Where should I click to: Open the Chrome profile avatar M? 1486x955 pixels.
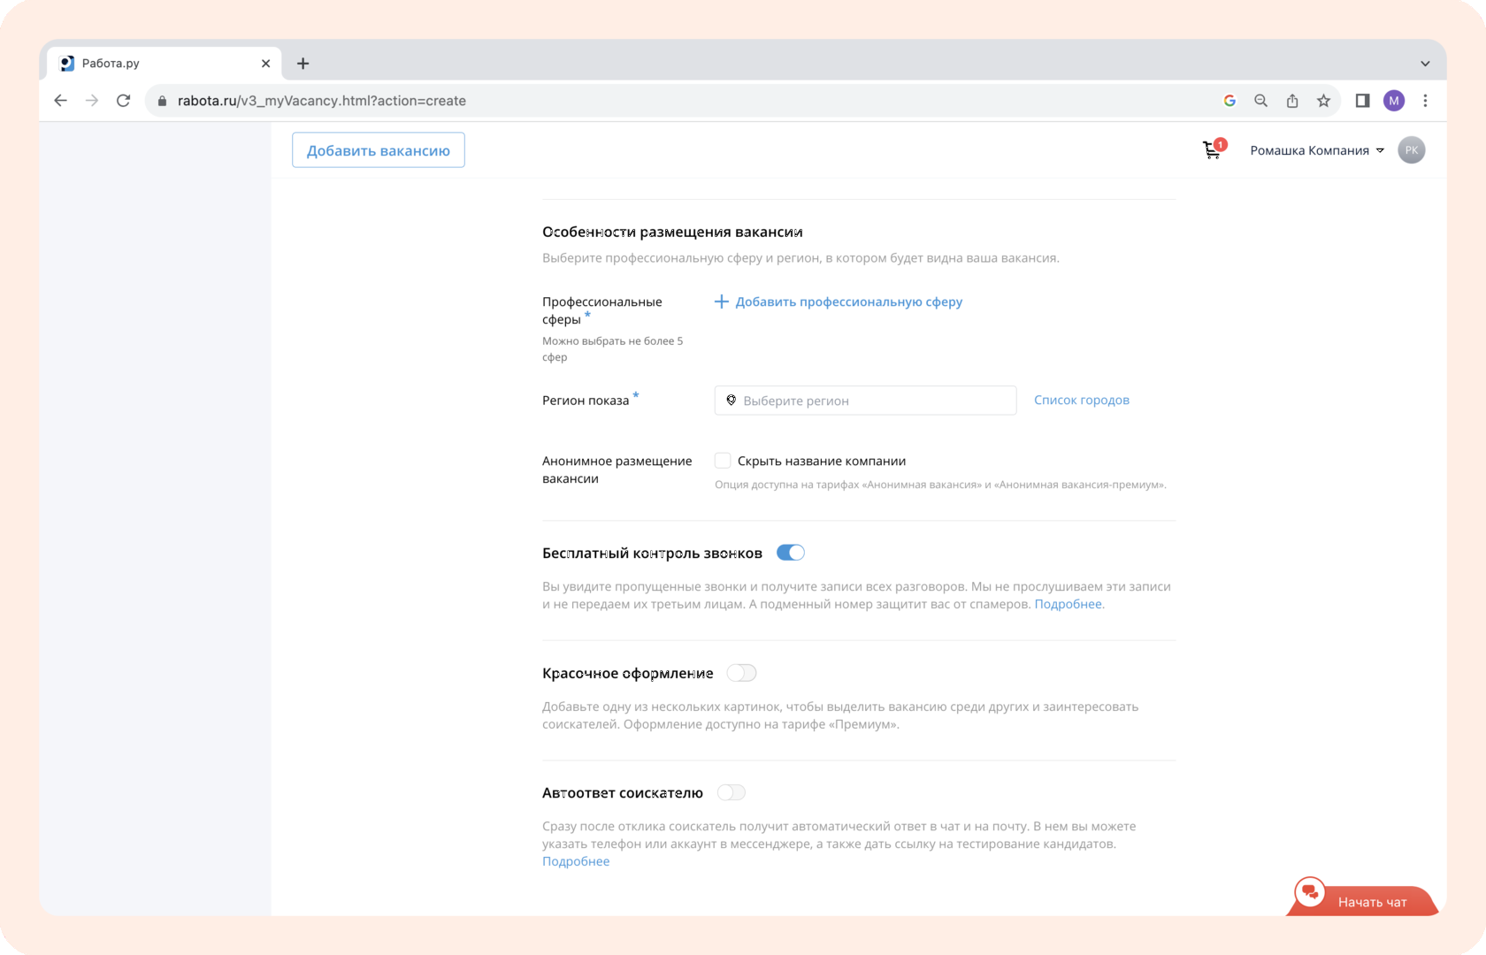pyautogui.click(x=1394, y=101)
